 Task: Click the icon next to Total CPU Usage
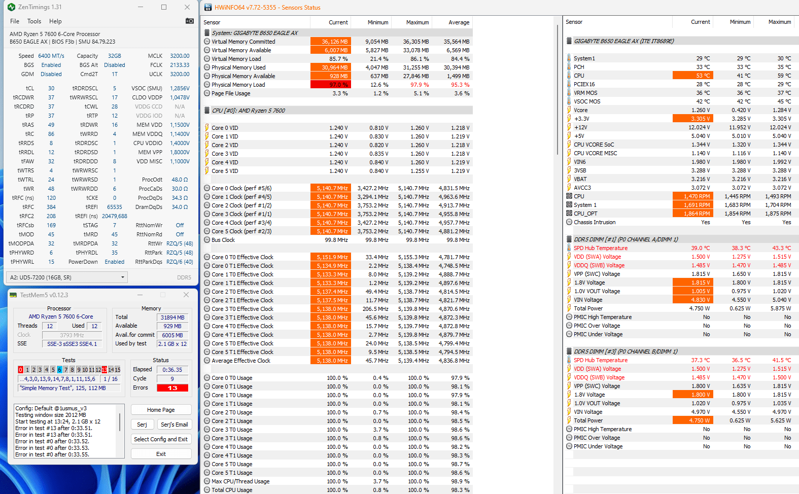(x=207, y=490)
